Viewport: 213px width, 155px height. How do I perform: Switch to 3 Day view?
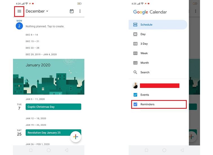tap(158, 44)
